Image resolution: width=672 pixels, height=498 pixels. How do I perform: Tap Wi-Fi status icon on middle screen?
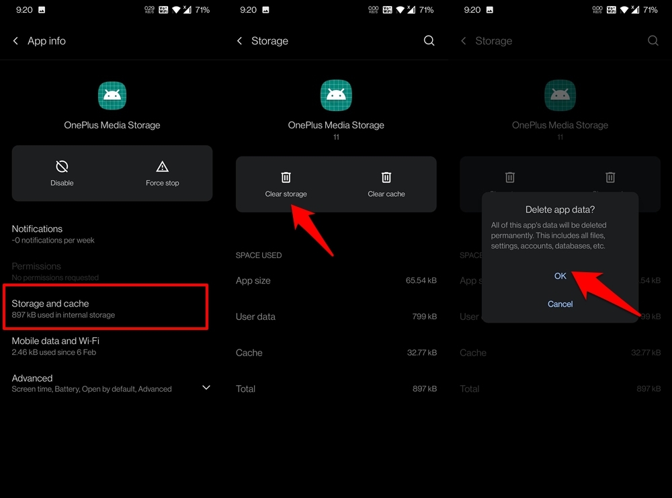[x=400, y=9]
